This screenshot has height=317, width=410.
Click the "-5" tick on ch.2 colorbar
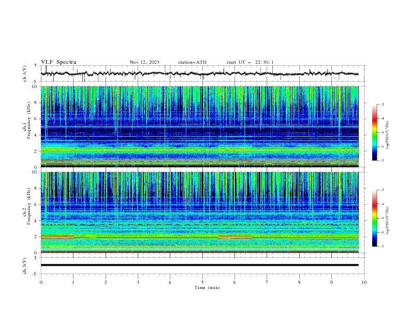(382, 218)
